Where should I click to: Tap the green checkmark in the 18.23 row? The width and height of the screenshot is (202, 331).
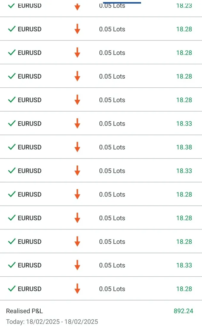pos(12,6)
